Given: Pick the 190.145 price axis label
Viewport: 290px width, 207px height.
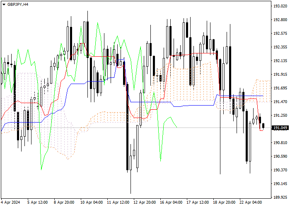Looking at the screenshot, I should point(280,184).
